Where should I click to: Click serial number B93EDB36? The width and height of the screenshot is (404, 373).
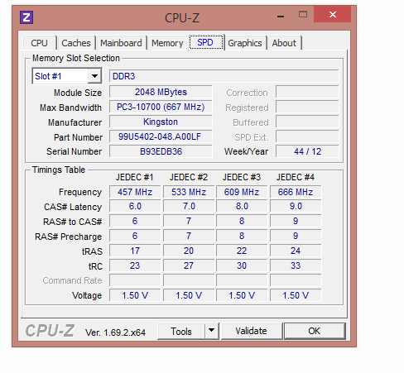coord(161,151)
